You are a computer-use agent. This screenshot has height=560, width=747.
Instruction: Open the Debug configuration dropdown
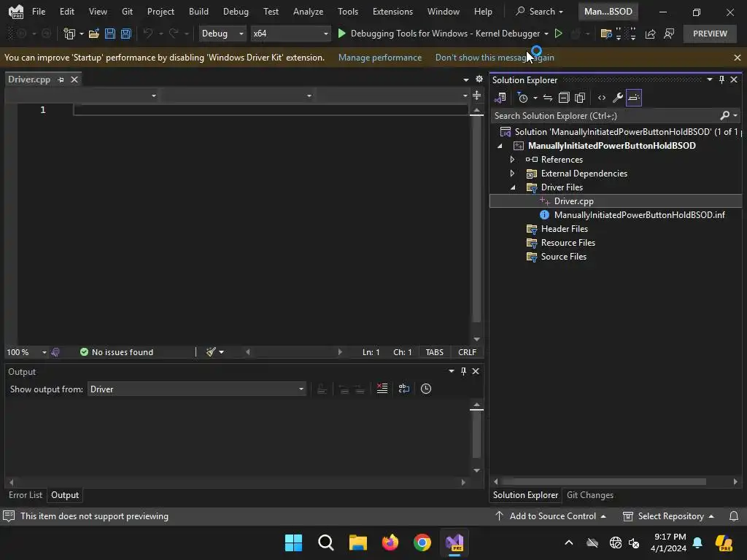click(x=222, y=34)
